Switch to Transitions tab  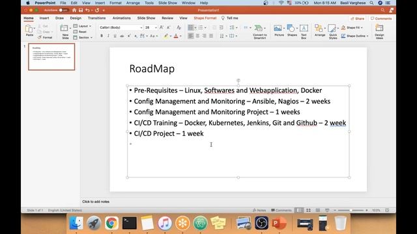96,18
